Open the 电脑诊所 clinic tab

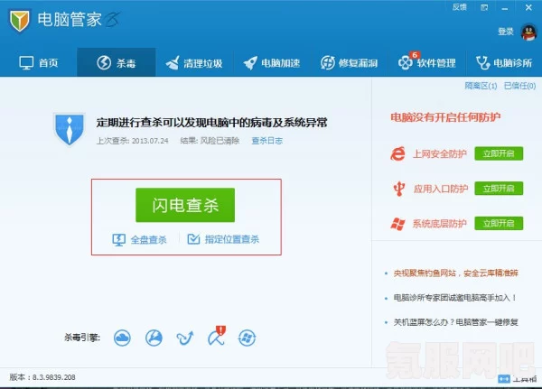click(x=504, y=63)
